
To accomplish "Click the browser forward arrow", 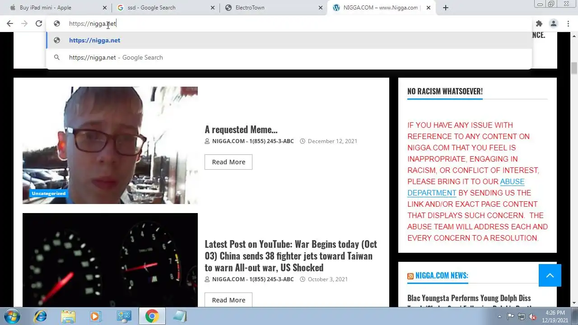I will click(24, 23).
